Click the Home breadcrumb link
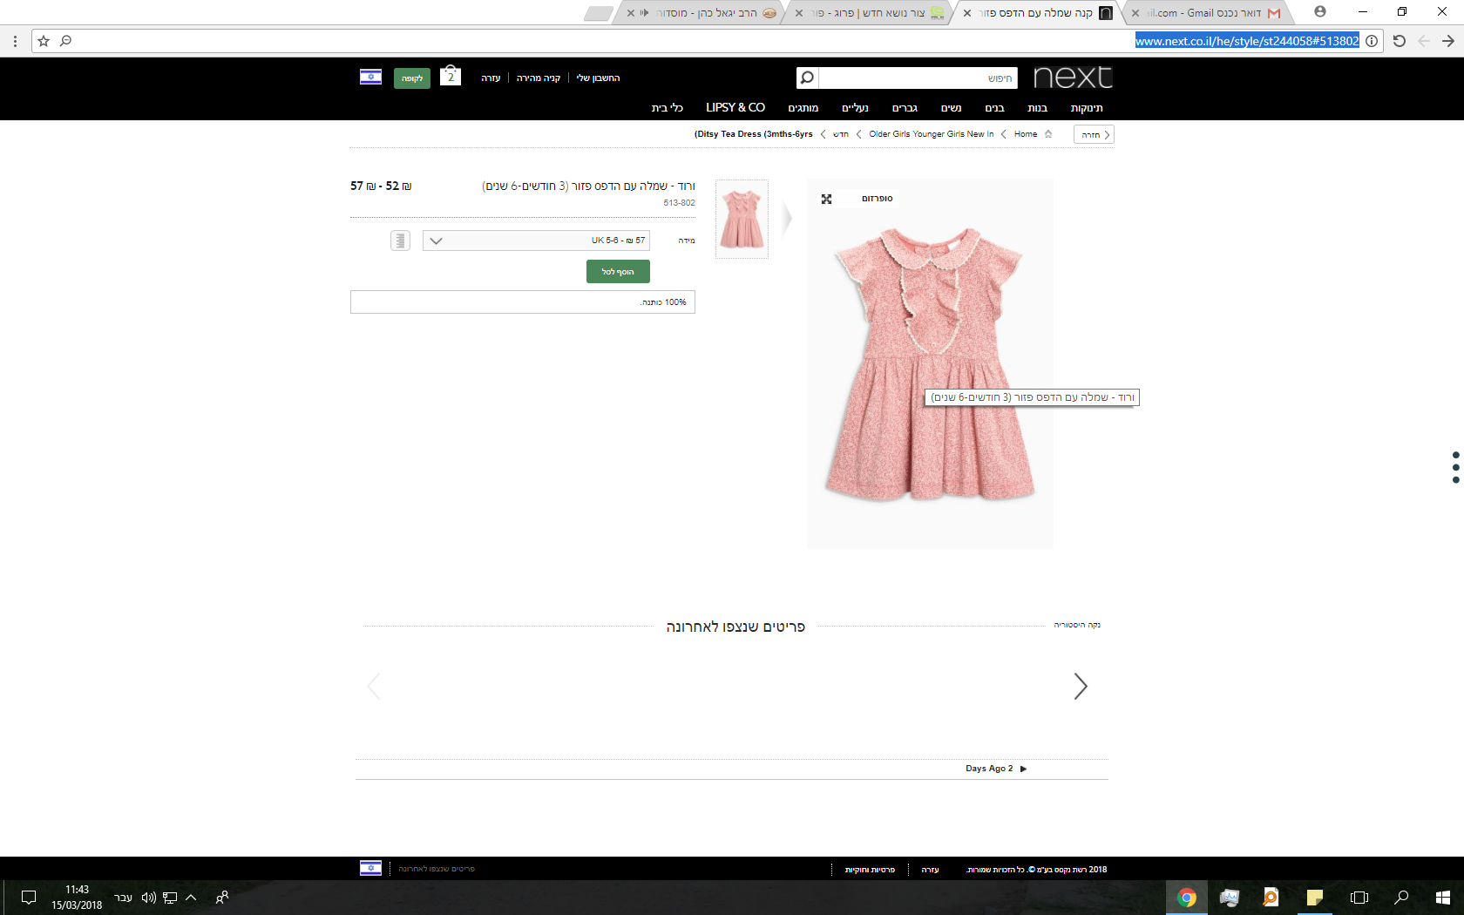 pos(1026,134)
